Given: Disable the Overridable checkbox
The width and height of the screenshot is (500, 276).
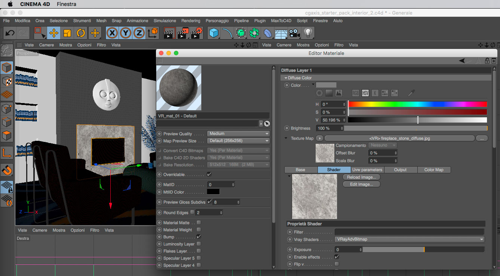Looking at the screenshot, I should [209, 174].
